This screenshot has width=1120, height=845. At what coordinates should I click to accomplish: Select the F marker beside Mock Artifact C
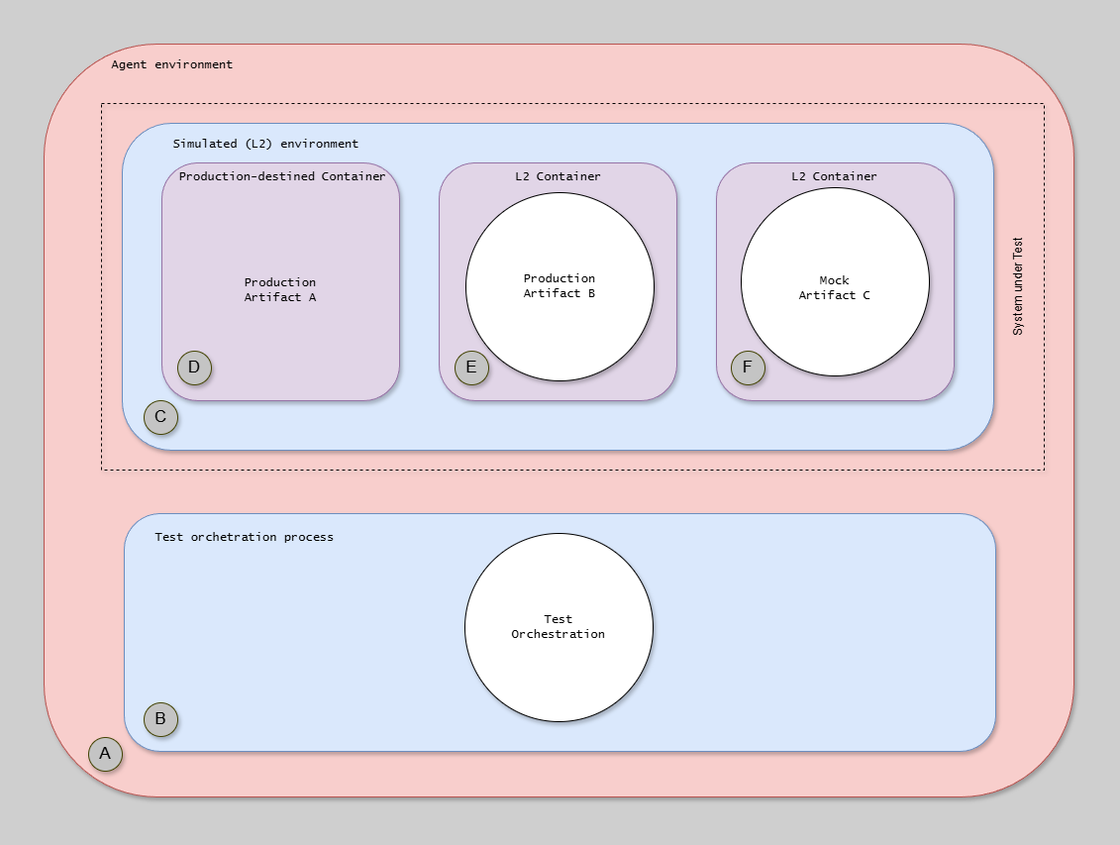point(748,368)
